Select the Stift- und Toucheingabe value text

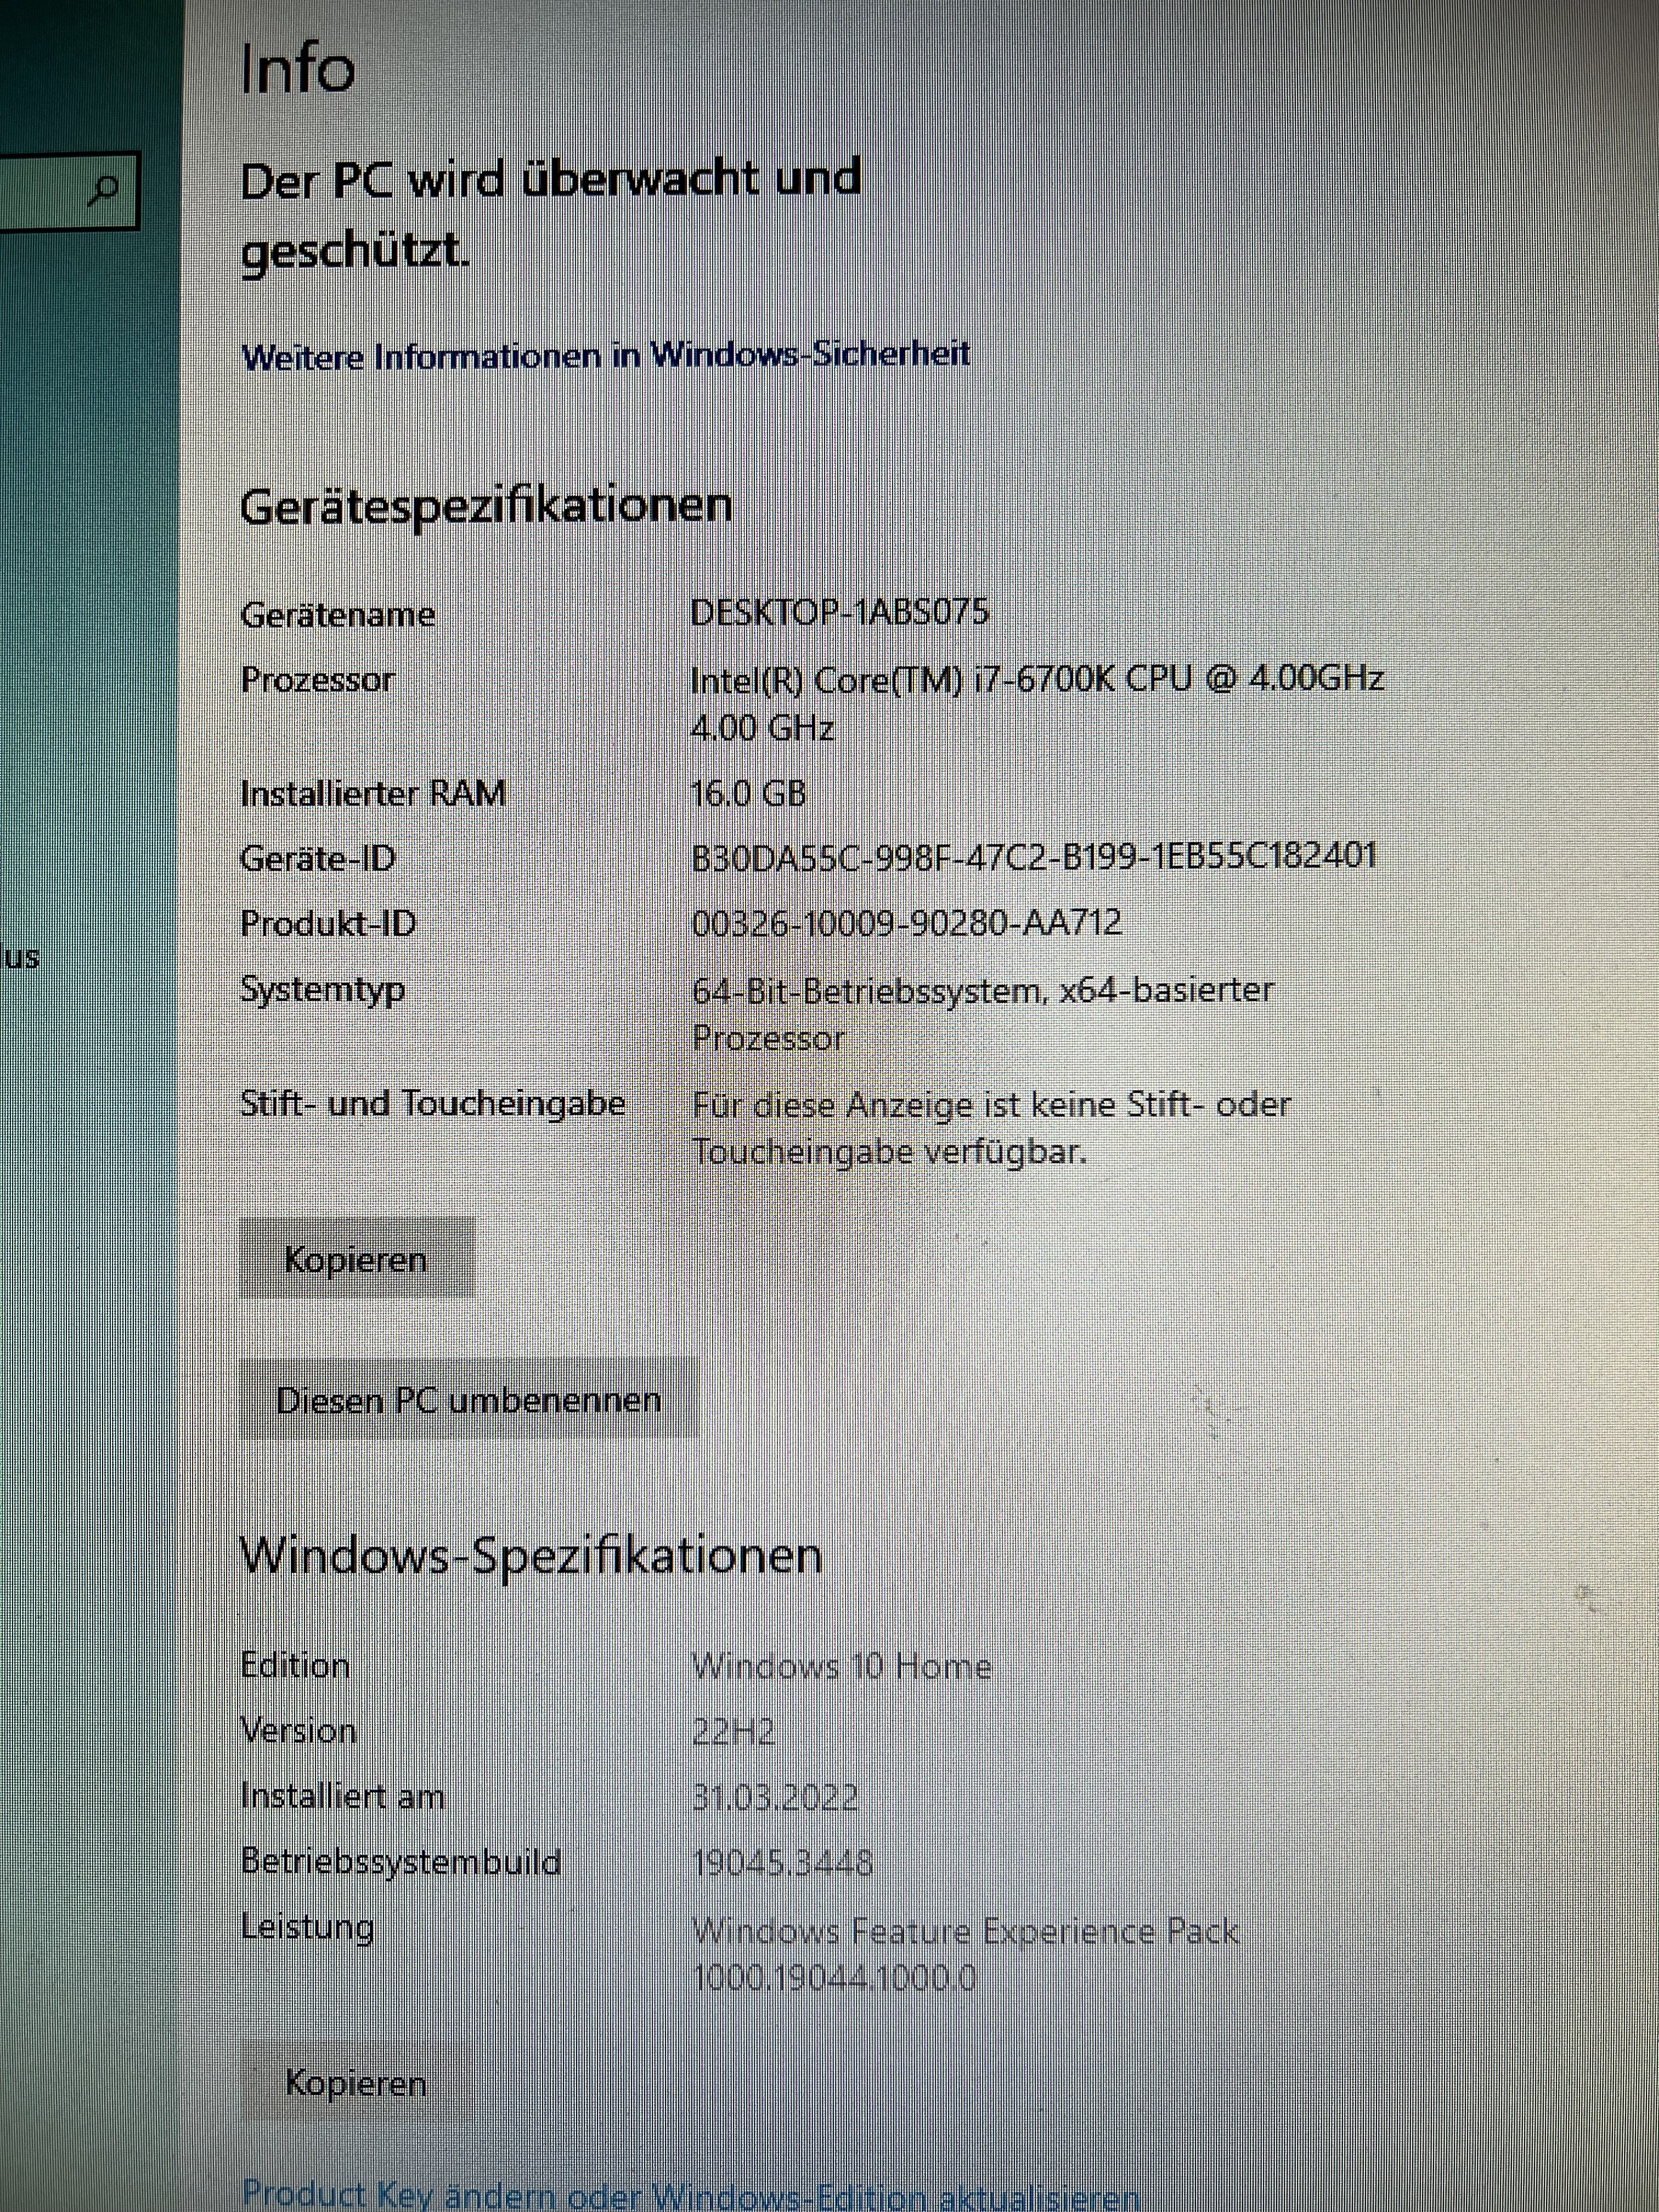991,1128
